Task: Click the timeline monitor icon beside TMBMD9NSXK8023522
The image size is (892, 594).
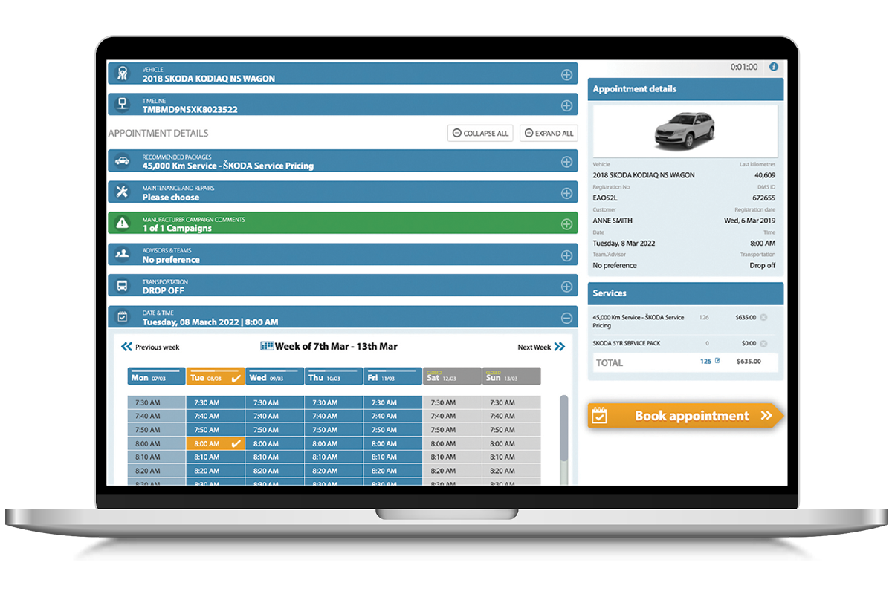Action: (x=123, y=105)
